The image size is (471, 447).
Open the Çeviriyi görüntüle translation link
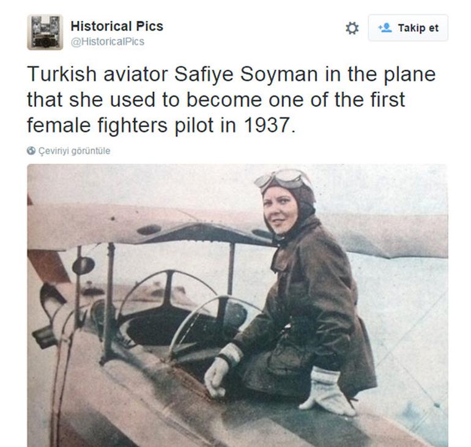74,150
